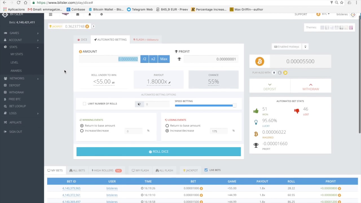Swap roll under/over arrows icon

click(x=113, y=83)
